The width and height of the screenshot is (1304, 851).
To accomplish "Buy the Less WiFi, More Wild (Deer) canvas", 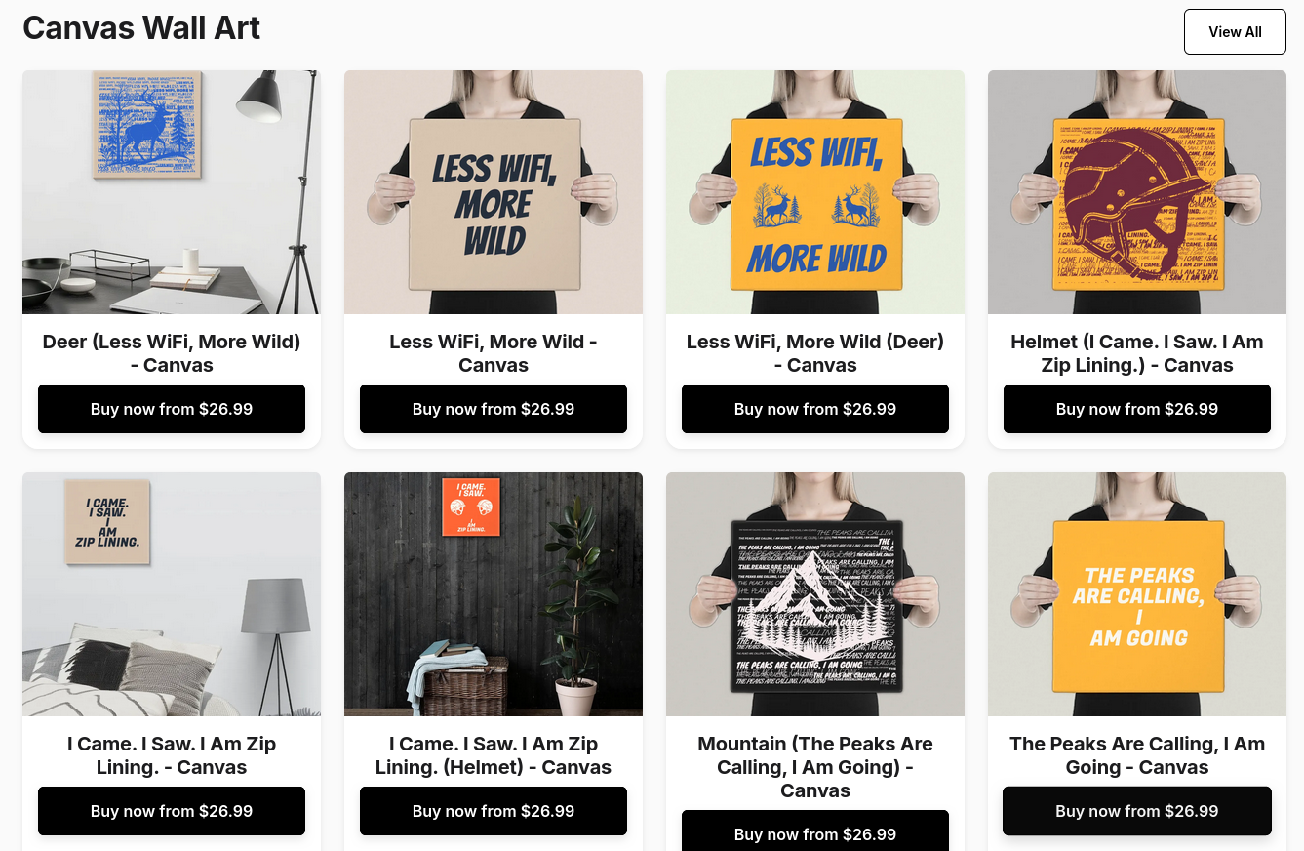I will coord(815,409).
